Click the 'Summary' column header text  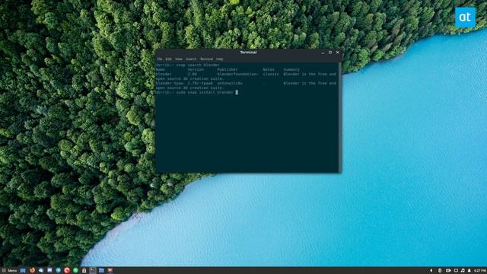(x=291, y=69)
